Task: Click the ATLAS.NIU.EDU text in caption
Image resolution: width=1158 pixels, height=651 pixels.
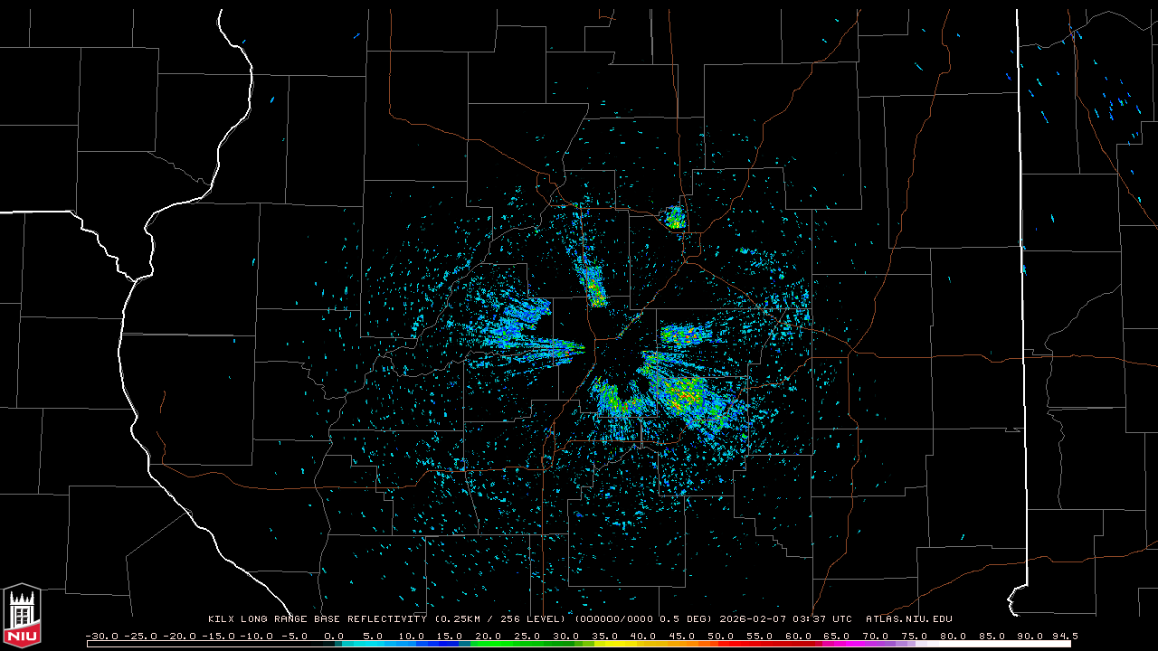Action: click(909, 618)
